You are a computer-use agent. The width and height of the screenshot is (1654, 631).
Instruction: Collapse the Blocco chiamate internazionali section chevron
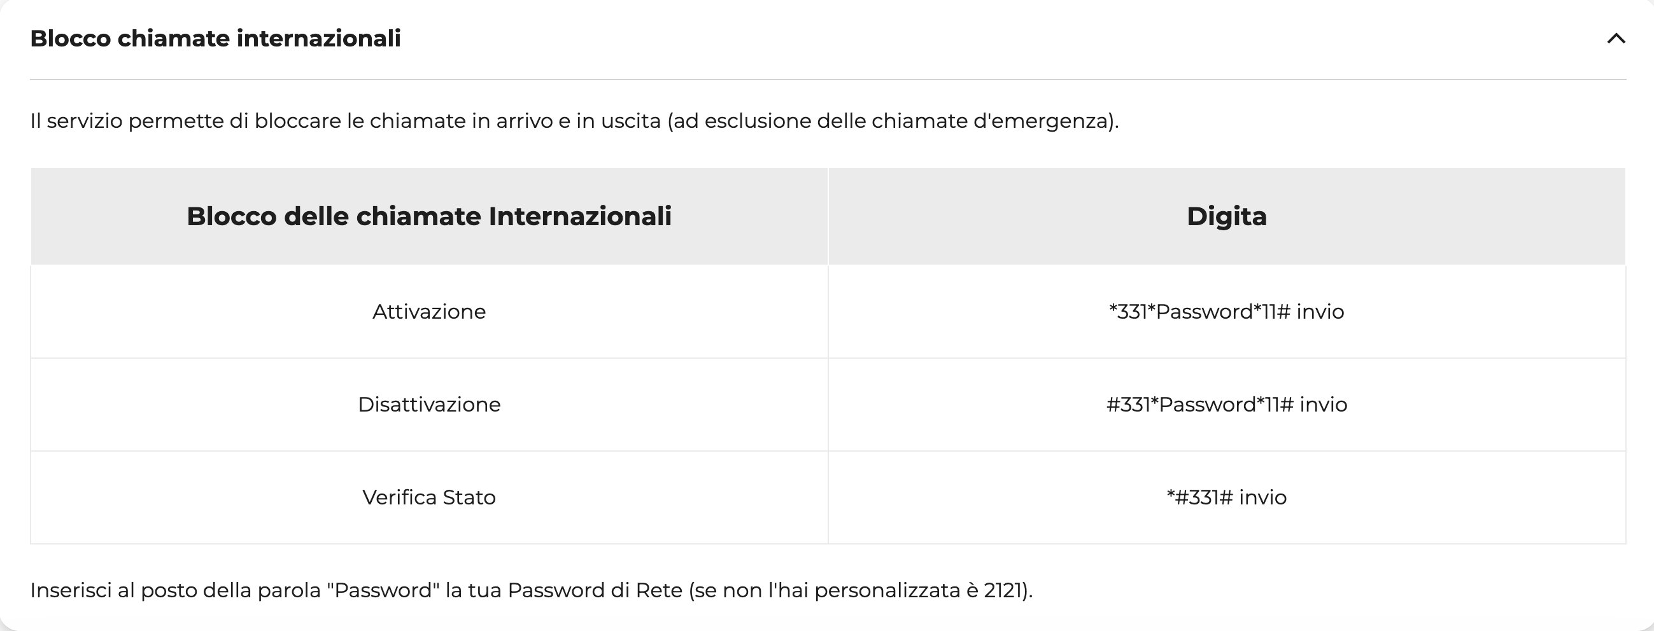coord(1615,39)
